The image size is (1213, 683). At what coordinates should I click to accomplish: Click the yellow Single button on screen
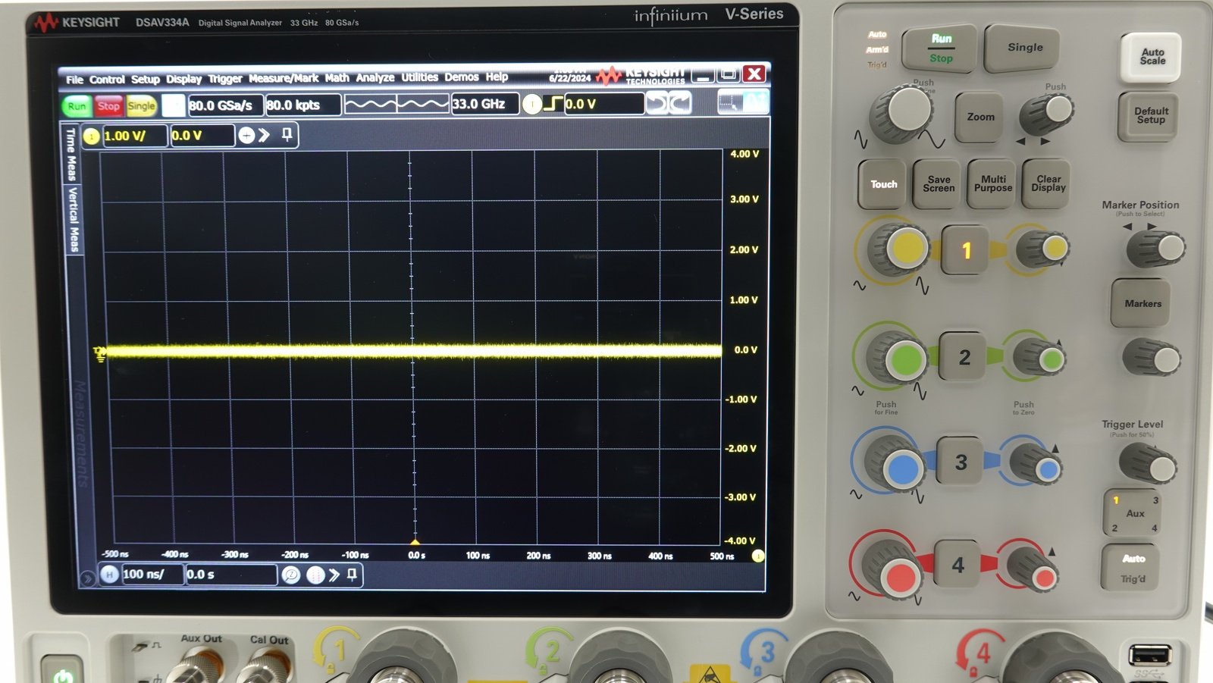tap(141, 106)
